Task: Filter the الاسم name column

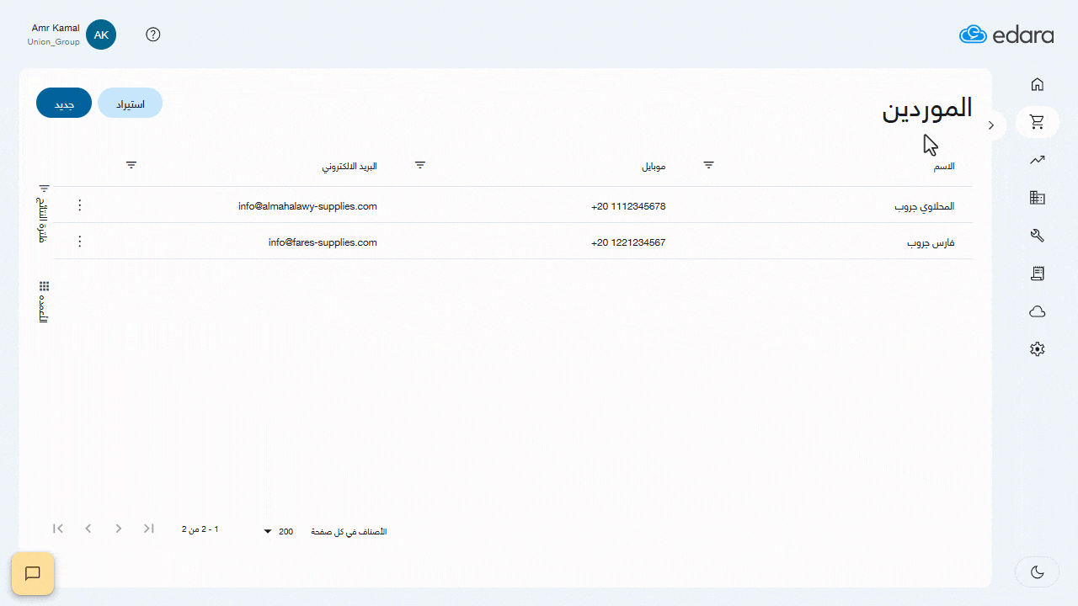Action: 709,165
